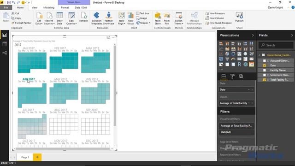Screen dimensions: 295x166
Task: Add a new page with plus button
Action: (37, 157)
